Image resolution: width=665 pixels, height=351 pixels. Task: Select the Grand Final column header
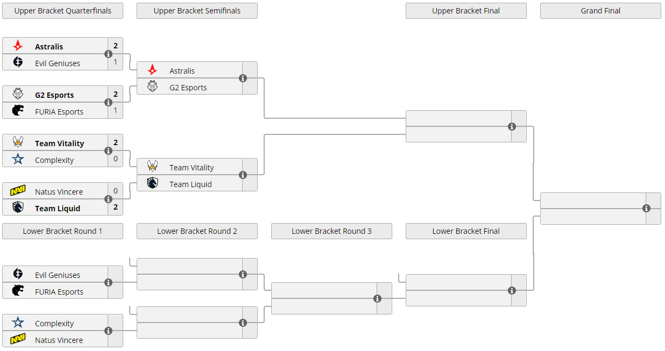pyautogui.click(x=600, y=11)
